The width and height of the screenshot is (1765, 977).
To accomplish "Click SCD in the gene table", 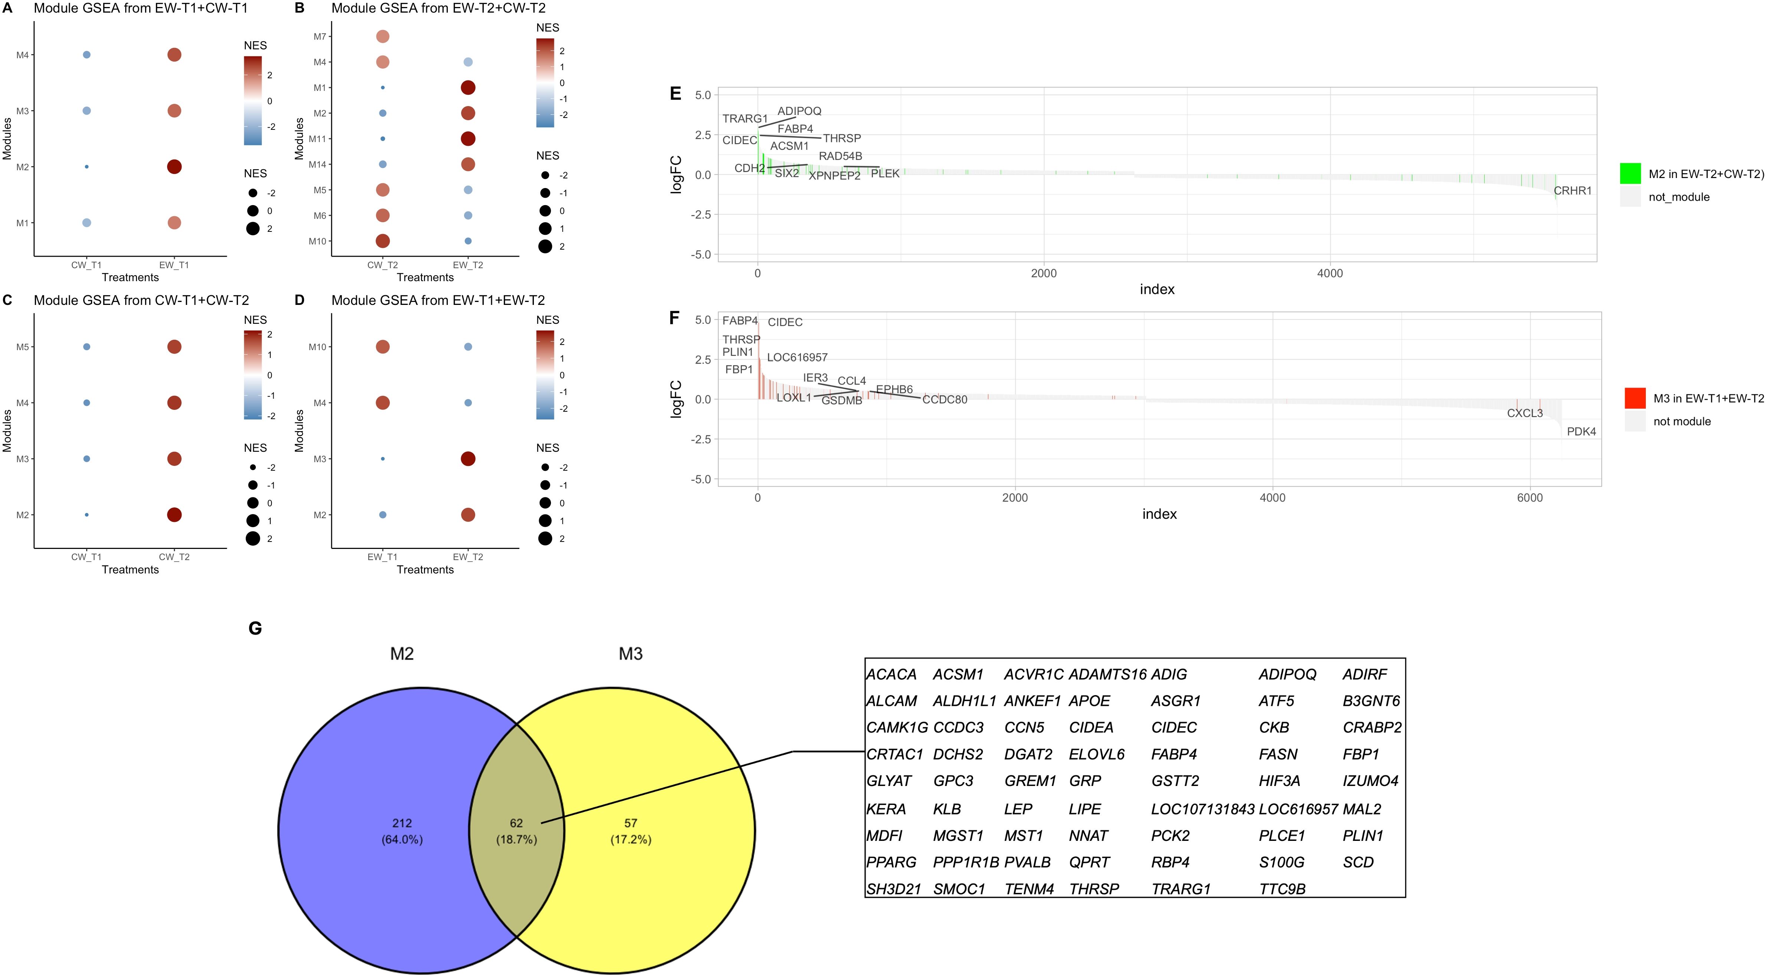I will (1358, 863).
